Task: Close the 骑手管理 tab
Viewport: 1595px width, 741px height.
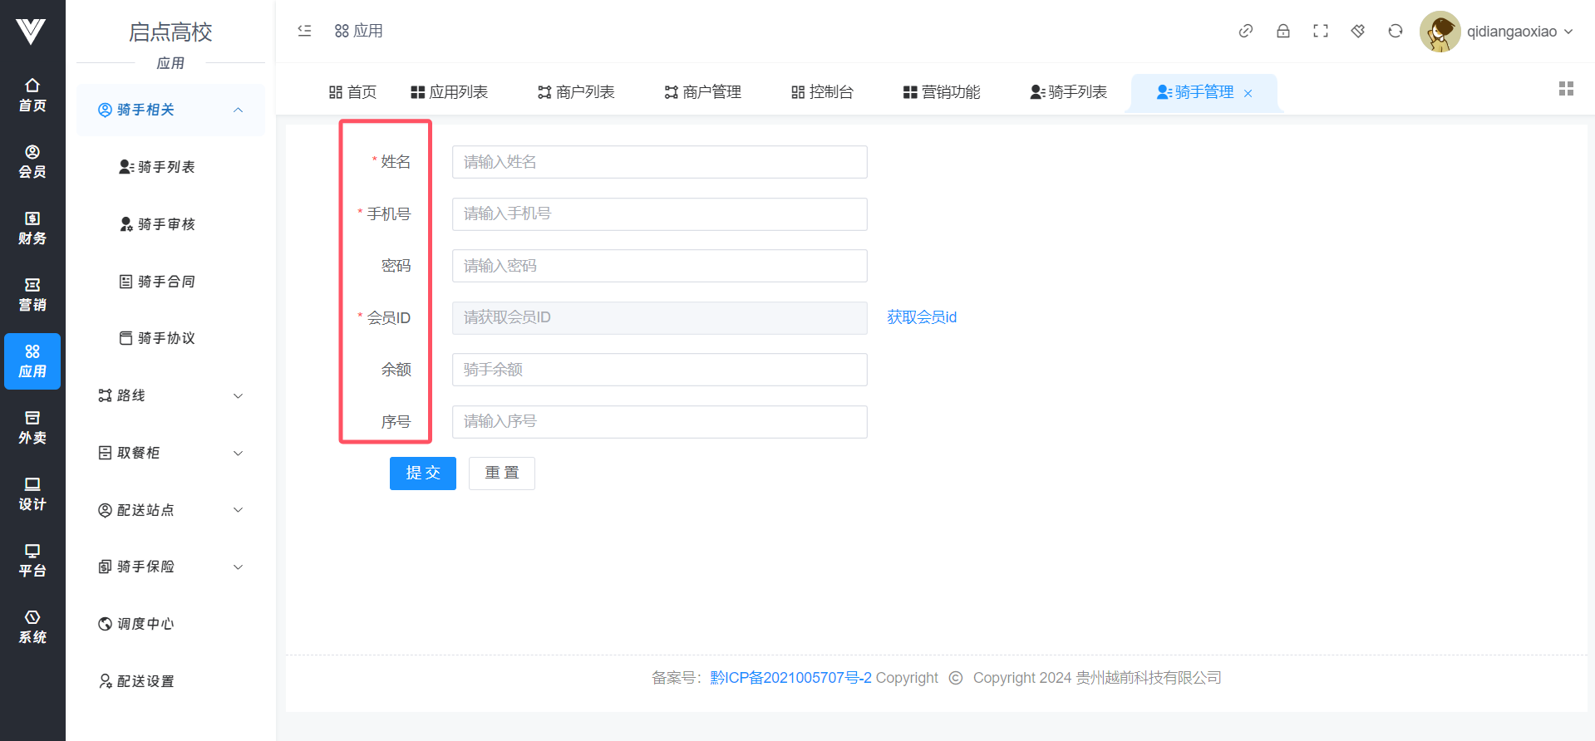Action: click(x=1248, y=94)
